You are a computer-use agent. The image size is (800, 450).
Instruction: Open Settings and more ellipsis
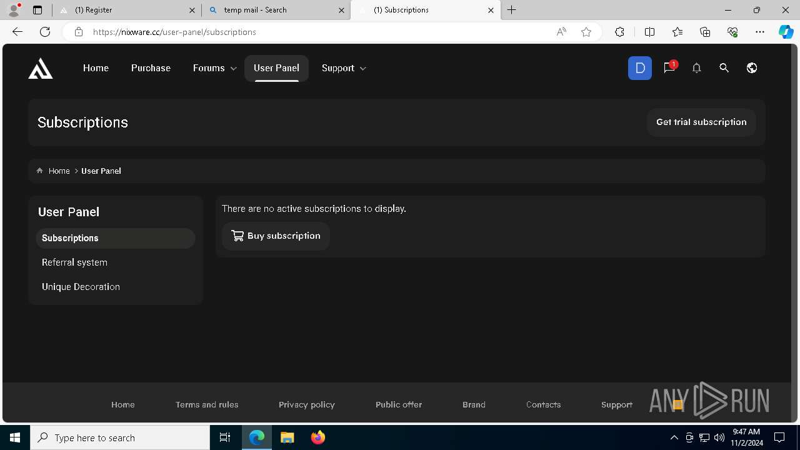tap(760, 32)
